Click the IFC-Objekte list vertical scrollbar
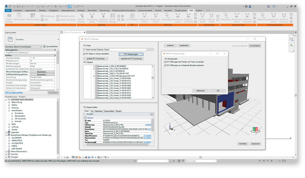 152,82
